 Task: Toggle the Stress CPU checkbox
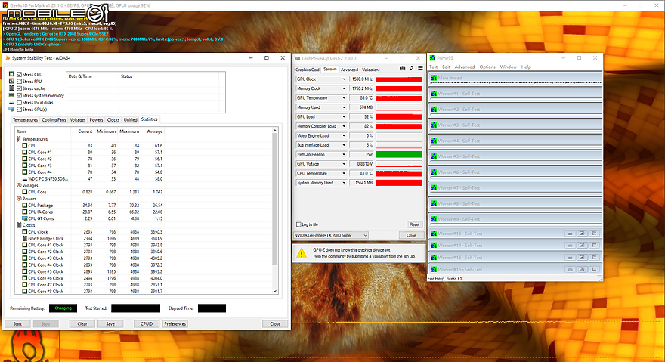pos(20,74)
